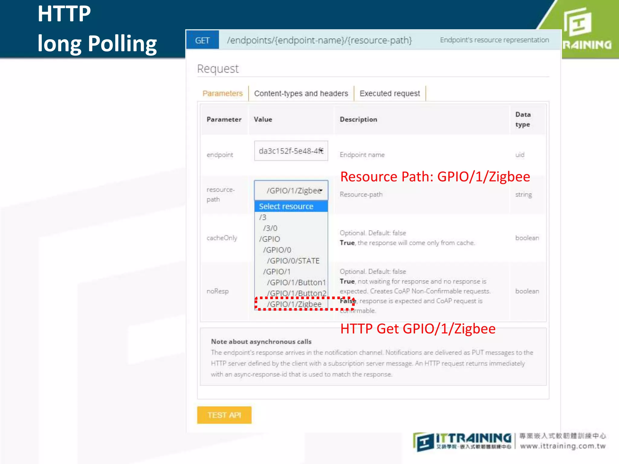Open the endpoint value dropdown

pyautogui.click(x=291, y=151)
